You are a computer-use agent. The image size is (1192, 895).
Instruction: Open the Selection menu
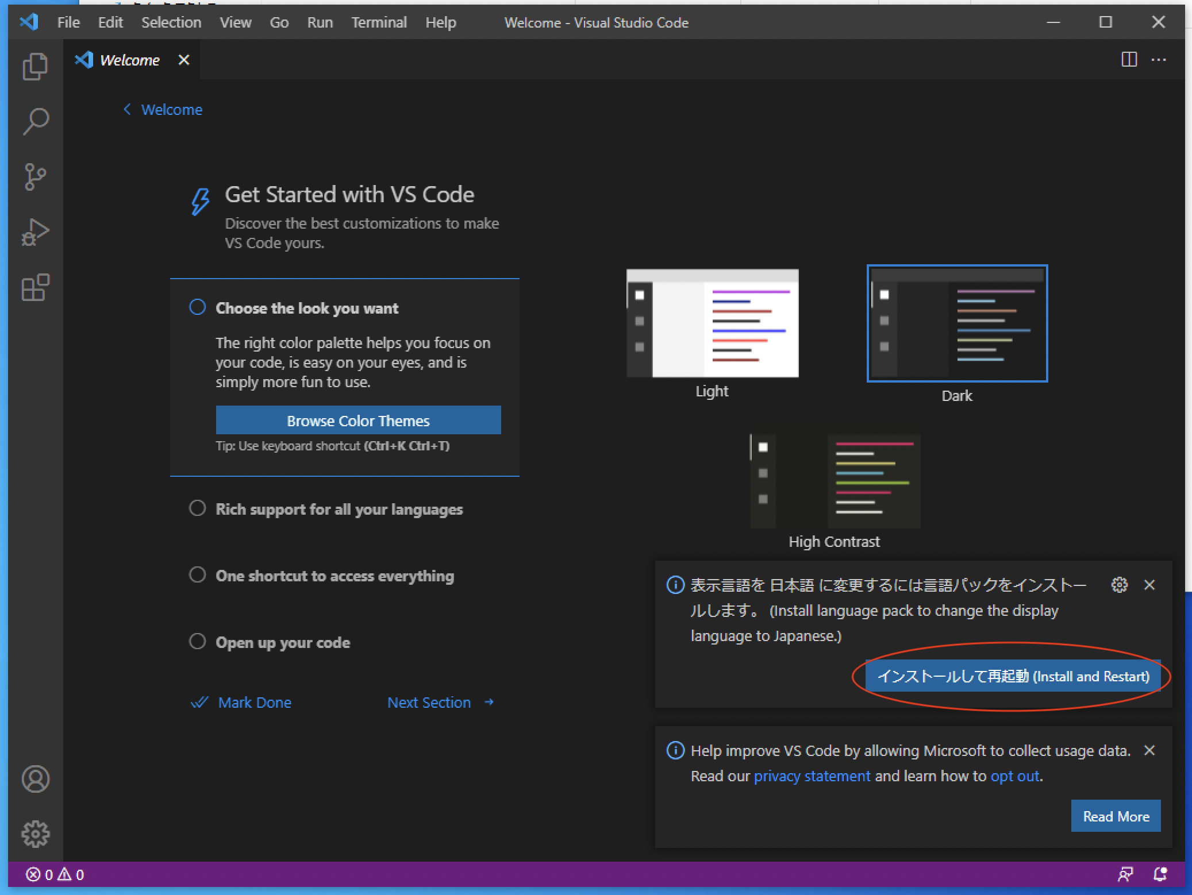coord(171,22)
